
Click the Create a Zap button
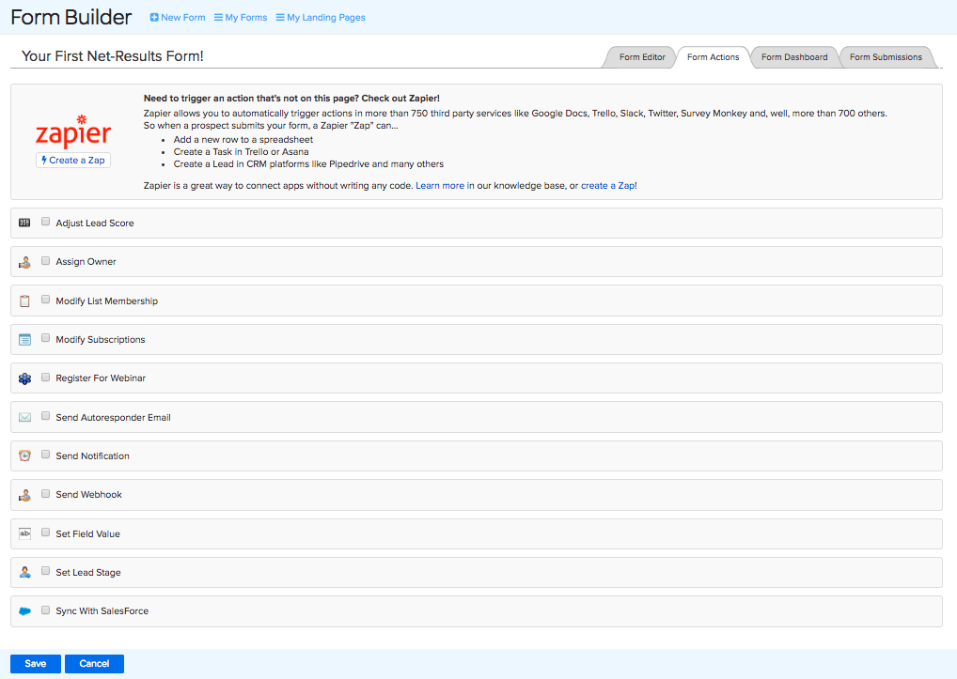(x=73, y=161)
